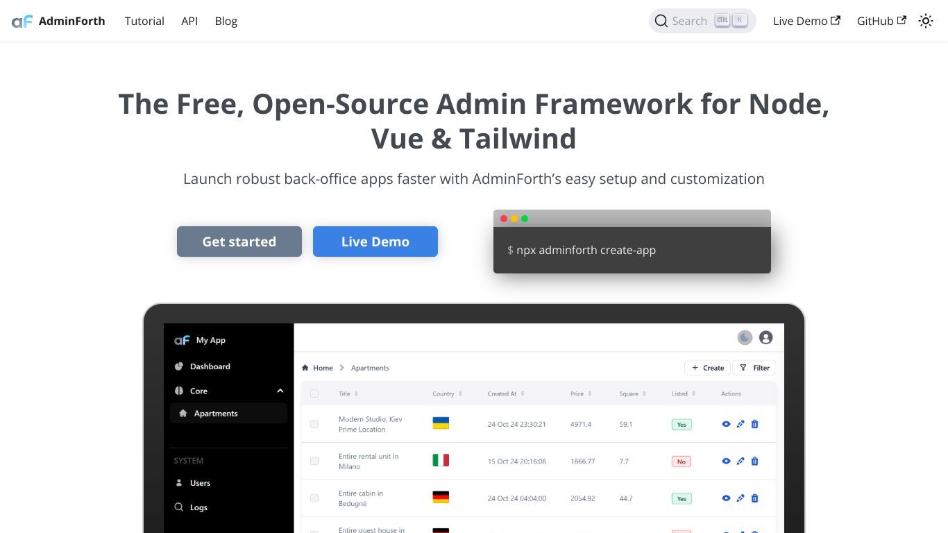Sort by the Created At column arrows
The height and width of the screenshot is (533, 948).
click(523, 394)
